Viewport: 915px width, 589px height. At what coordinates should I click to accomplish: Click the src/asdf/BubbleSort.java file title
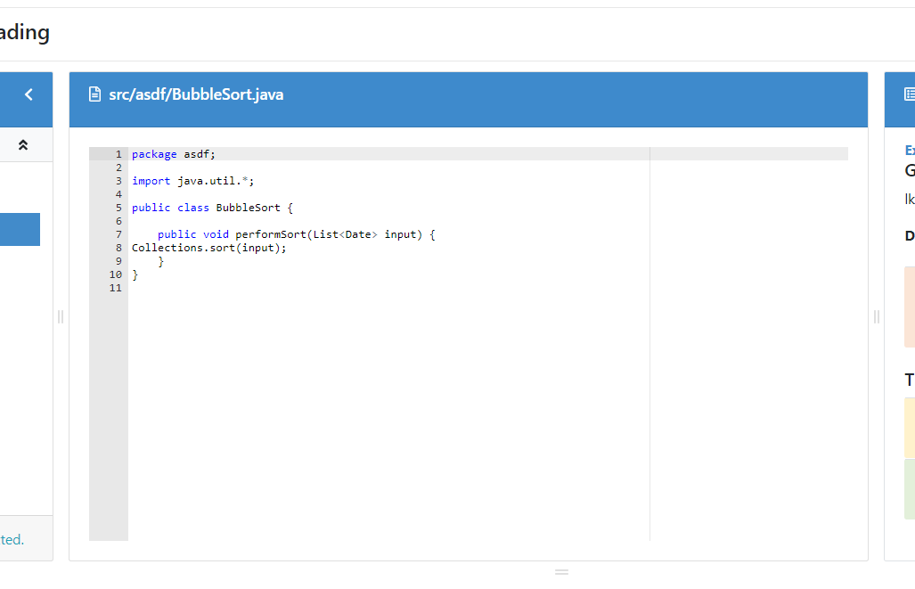coord(196,94)
